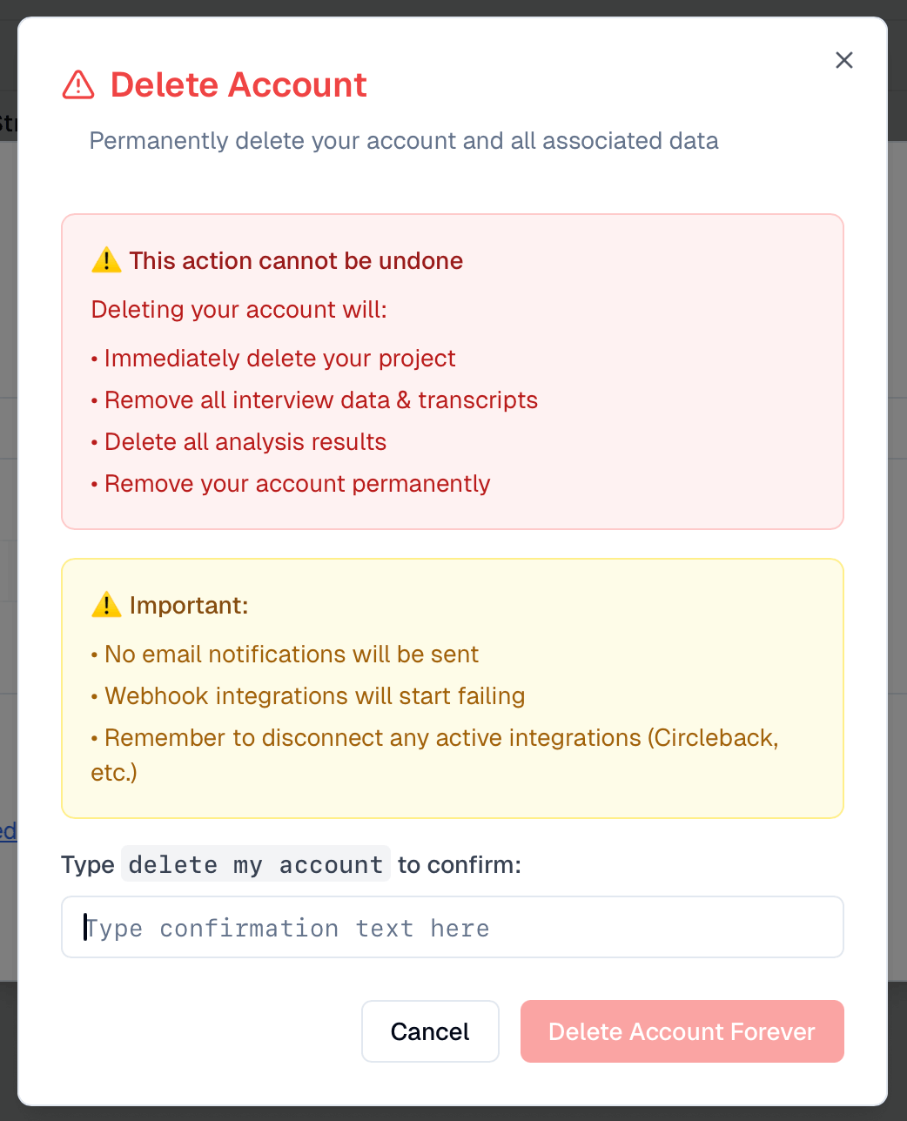Click the Delete Account heading

238,84
